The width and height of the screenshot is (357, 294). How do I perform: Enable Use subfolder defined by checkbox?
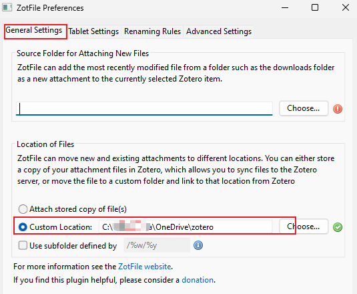[23, 245]
